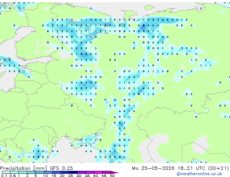Click the date 'Mo 25-05-2026'
This screenshot has width=230, height=177.
pos(153,168)
